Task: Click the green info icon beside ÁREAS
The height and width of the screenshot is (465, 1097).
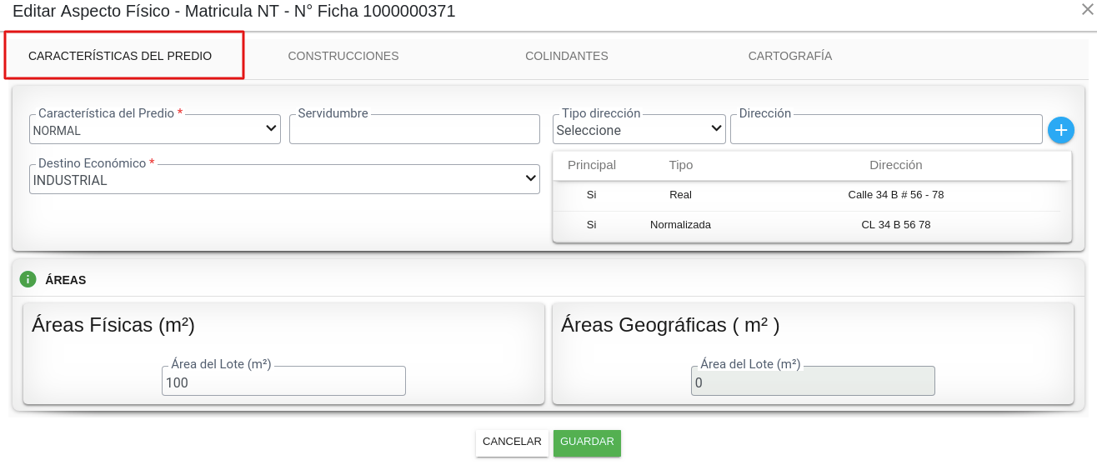Action: (28, 279)
